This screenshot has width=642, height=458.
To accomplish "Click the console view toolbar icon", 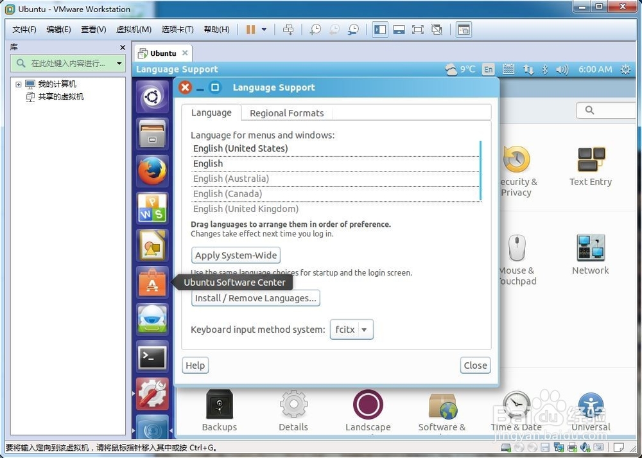I will point(464,30).
